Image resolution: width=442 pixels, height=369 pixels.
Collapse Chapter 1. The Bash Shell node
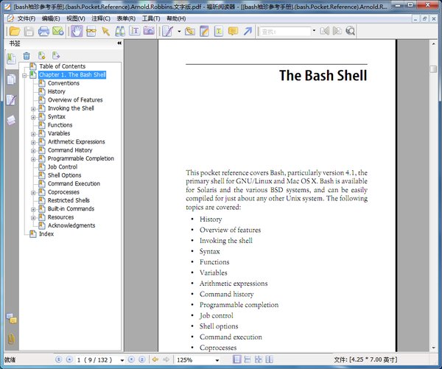tap(24, 75)
